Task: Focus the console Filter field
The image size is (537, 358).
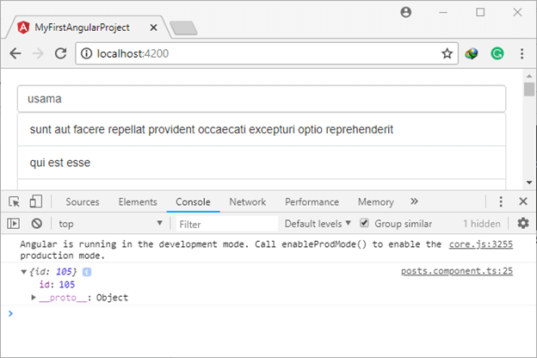Action: (226, 224)
